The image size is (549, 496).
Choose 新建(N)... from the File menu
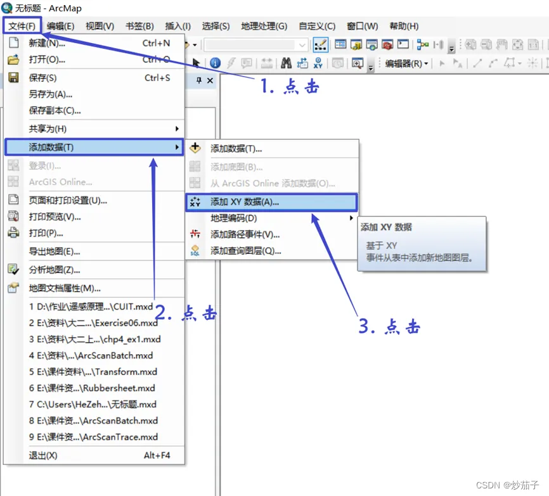(94, 43)
